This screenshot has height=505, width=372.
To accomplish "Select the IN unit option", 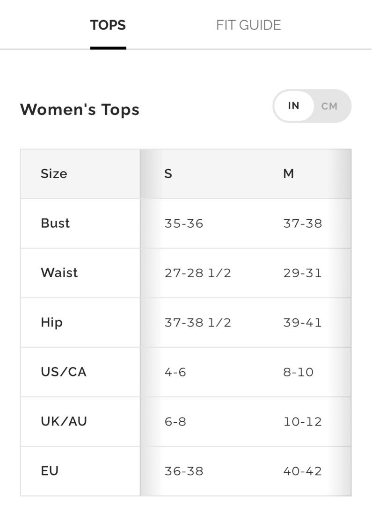I will 293,106.
